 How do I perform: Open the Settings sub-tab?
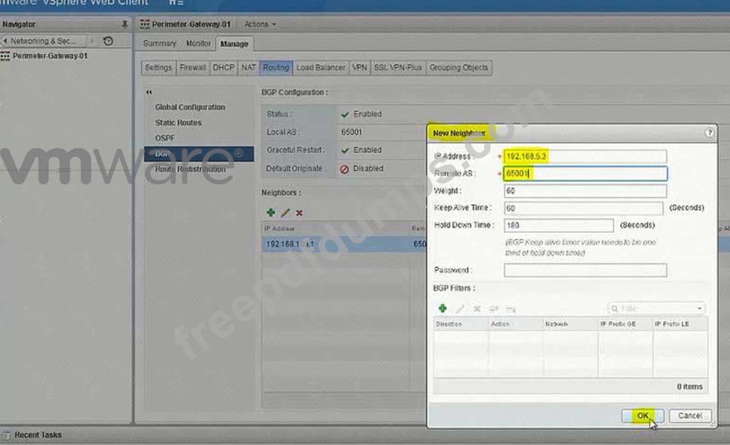158,68
